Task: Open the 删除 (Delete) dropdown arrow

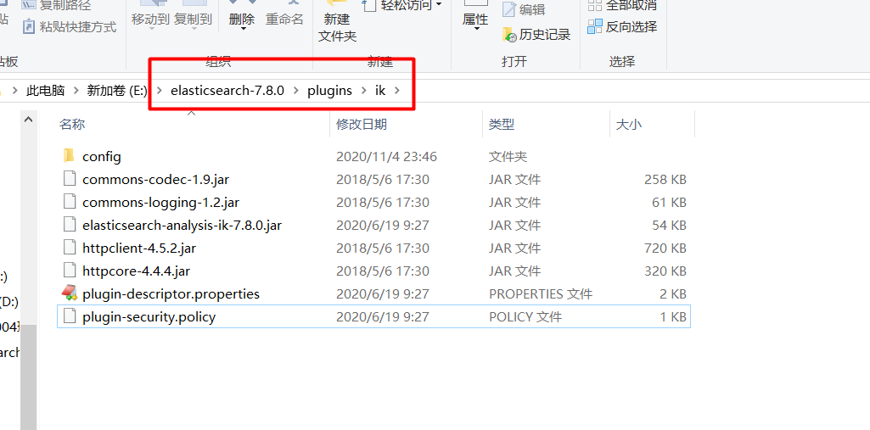Action: click(x=242, y=30)
